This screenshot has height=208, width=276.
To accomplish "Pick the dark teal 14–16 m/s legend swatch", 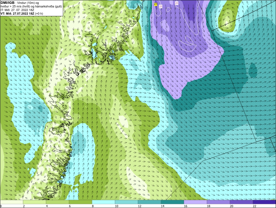I will coord(173,202).
